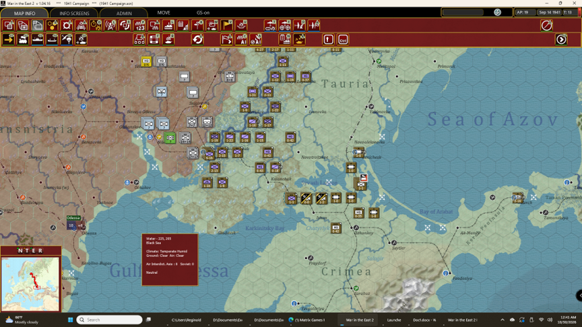582x327 pixels.
Task: Click the Tauria region label on map
Action: [346, 84]
